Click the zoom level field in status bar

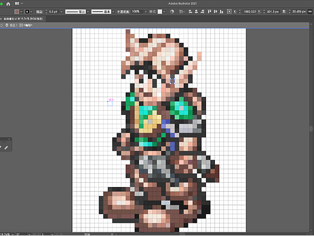pos(5,234)
